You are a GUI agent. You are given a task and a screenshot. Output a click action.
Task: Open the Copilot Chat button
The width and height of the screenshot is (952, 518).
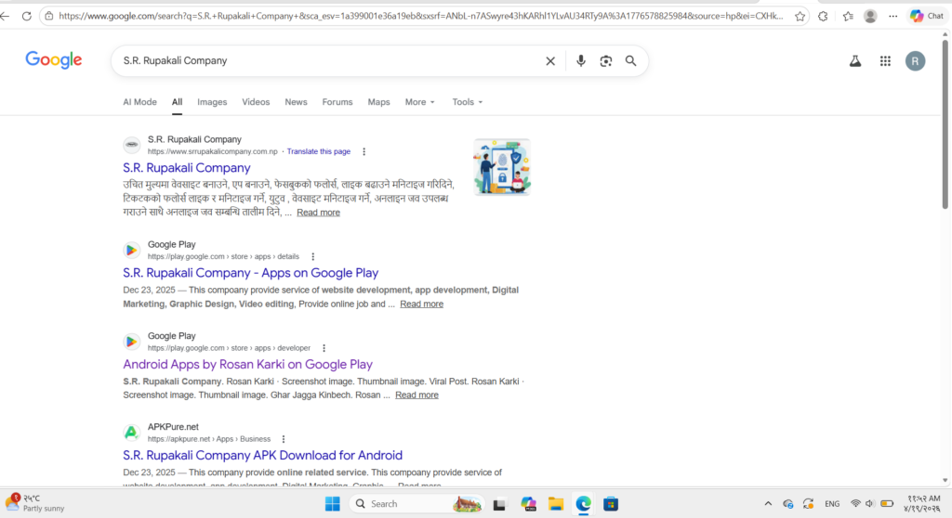tap(927, 17)
